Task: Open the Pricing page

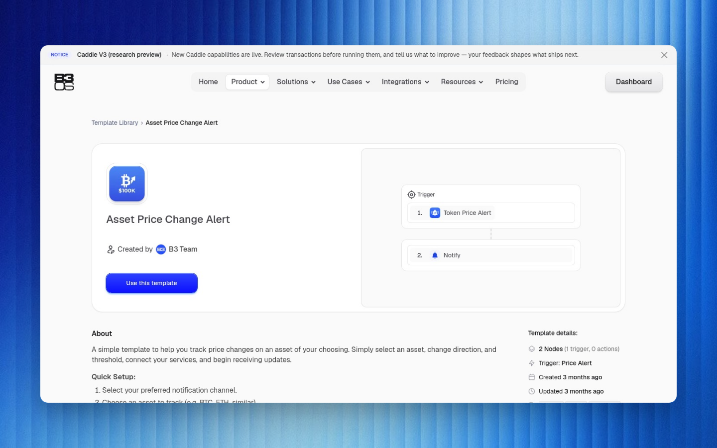Action: [506, 82]
